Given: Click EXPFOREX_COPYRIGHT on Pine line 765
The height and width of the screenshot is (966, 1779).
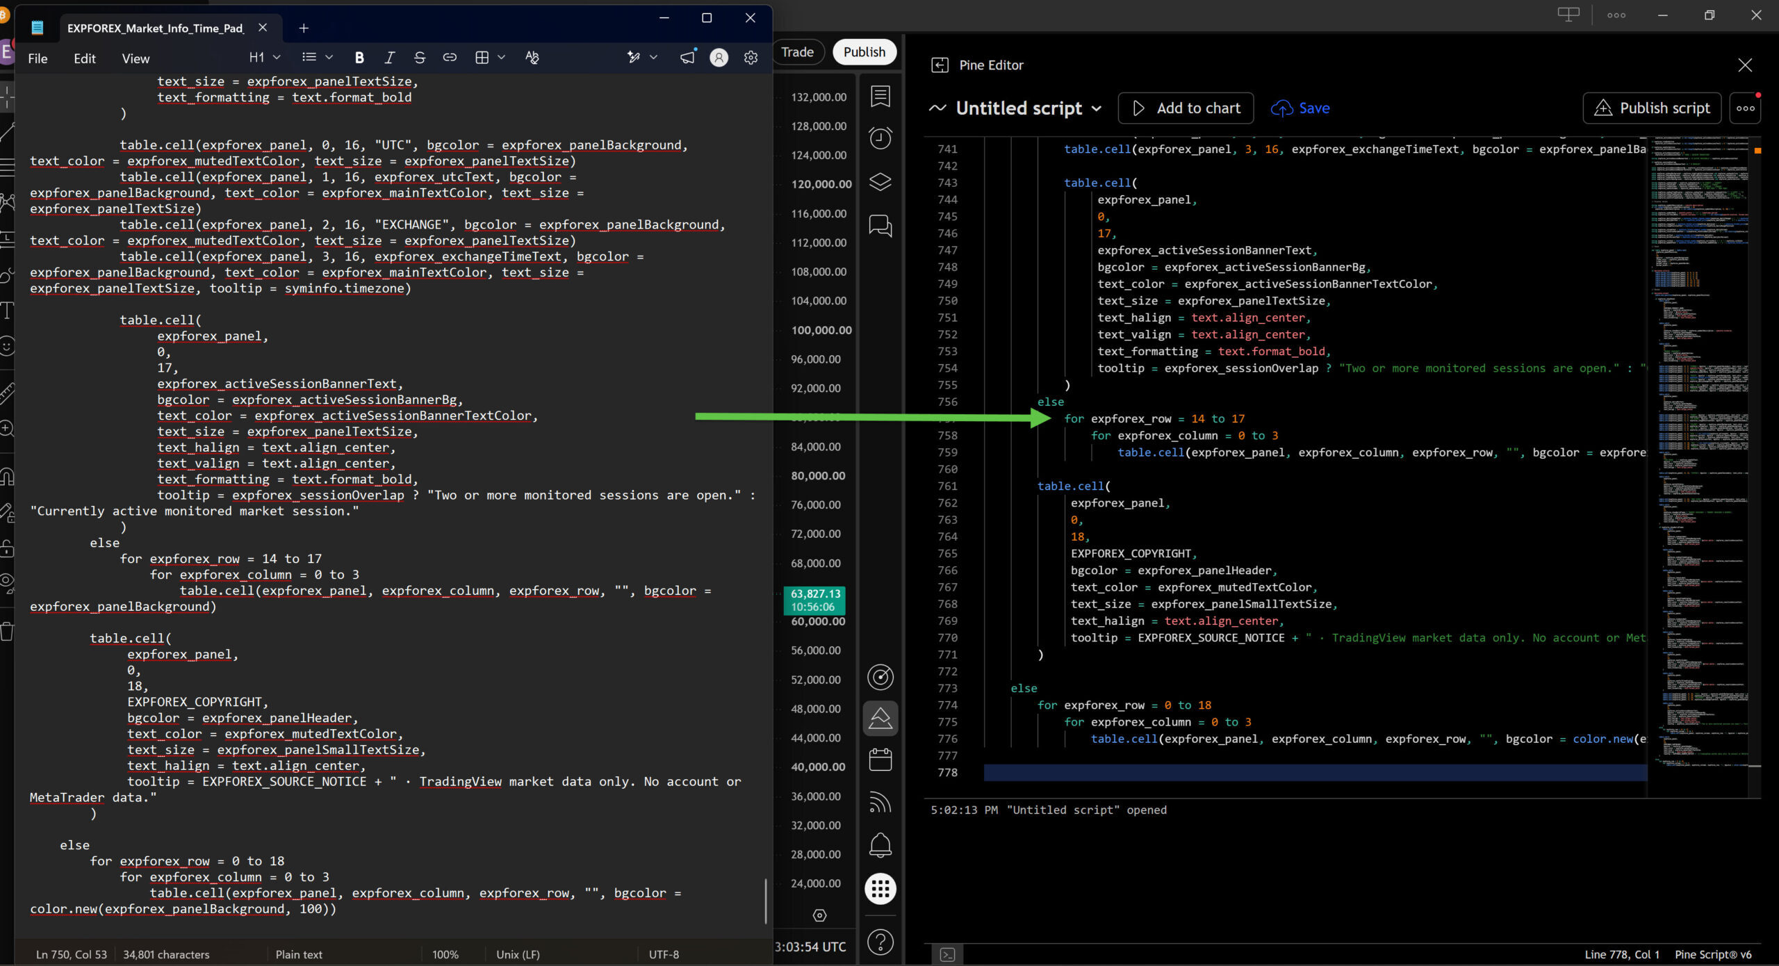Looking at the screenshot, I should click(1131, 554).
